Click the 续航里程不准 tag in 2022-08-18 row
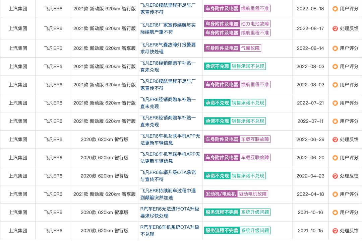Screen dimensions: 362x241 click(x=255, y=8)
